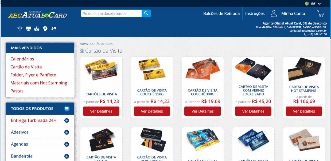Expand the Adesivos category
This screenshot has height=161, width=331.
point(67,132)
